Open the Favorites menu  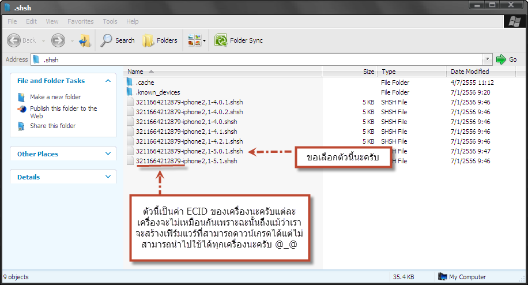tap(80, 21)
